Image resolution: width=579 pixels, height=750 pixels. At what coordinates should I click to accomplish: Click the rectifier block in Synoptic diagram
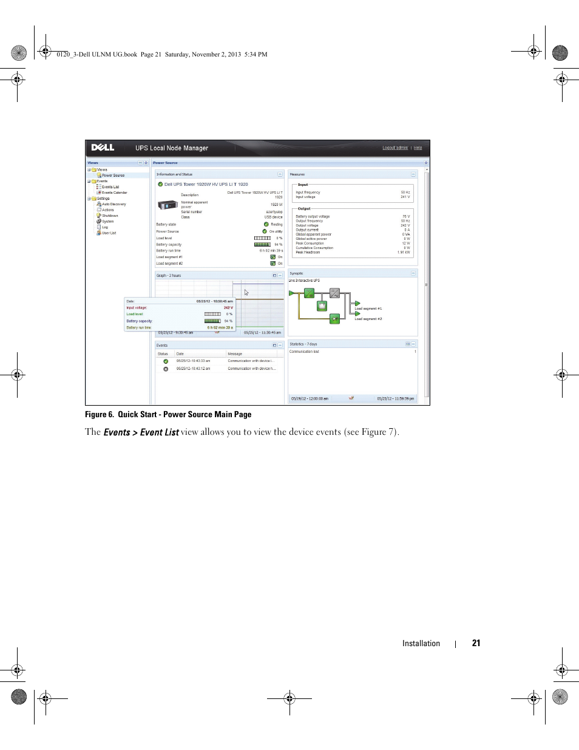309,293
